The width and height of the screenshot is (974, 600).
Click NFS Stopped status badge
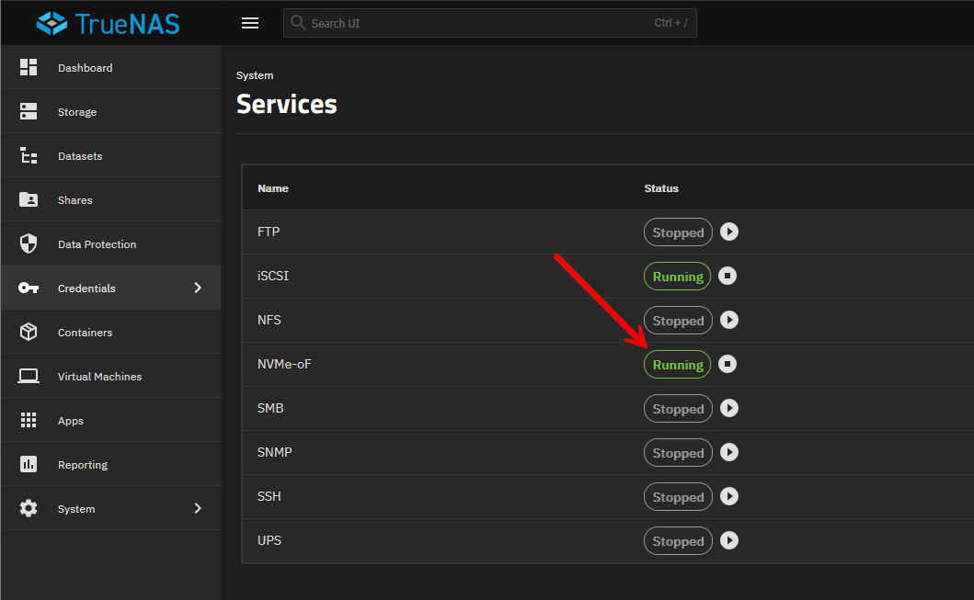coord(678,320)
